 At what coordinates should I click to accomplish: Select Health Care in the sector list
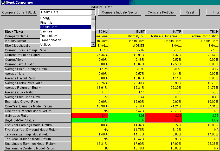coord(66,27)
